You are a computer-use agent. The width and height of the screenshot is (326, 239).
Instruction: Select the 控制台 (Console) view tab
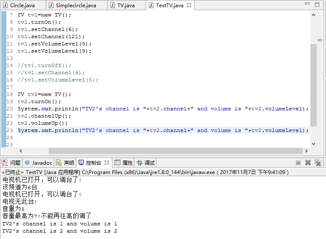pyautogui.click(x=93, y=163)
